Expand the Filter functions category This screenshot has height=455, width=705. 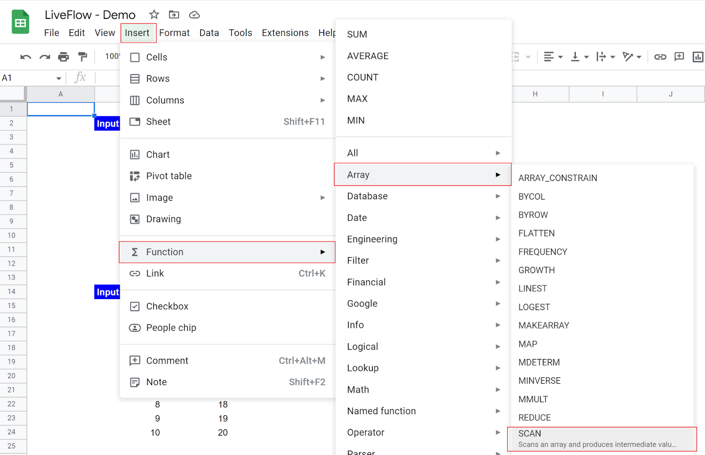(423, 260)
